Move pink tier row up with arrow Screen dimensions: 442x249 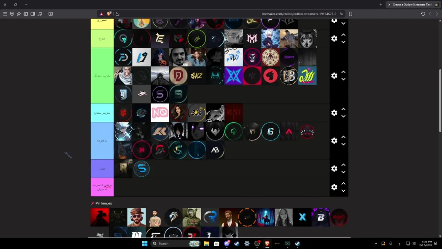coord(343,184)
